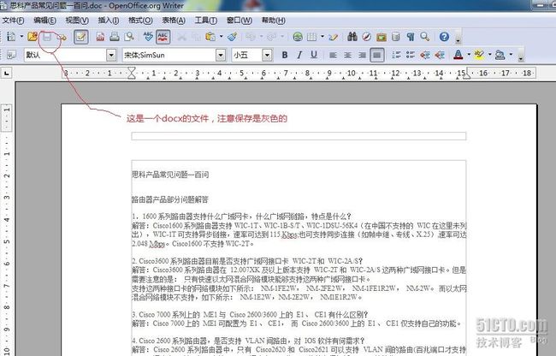Toggle Italic formatting

tap(299, 55)
